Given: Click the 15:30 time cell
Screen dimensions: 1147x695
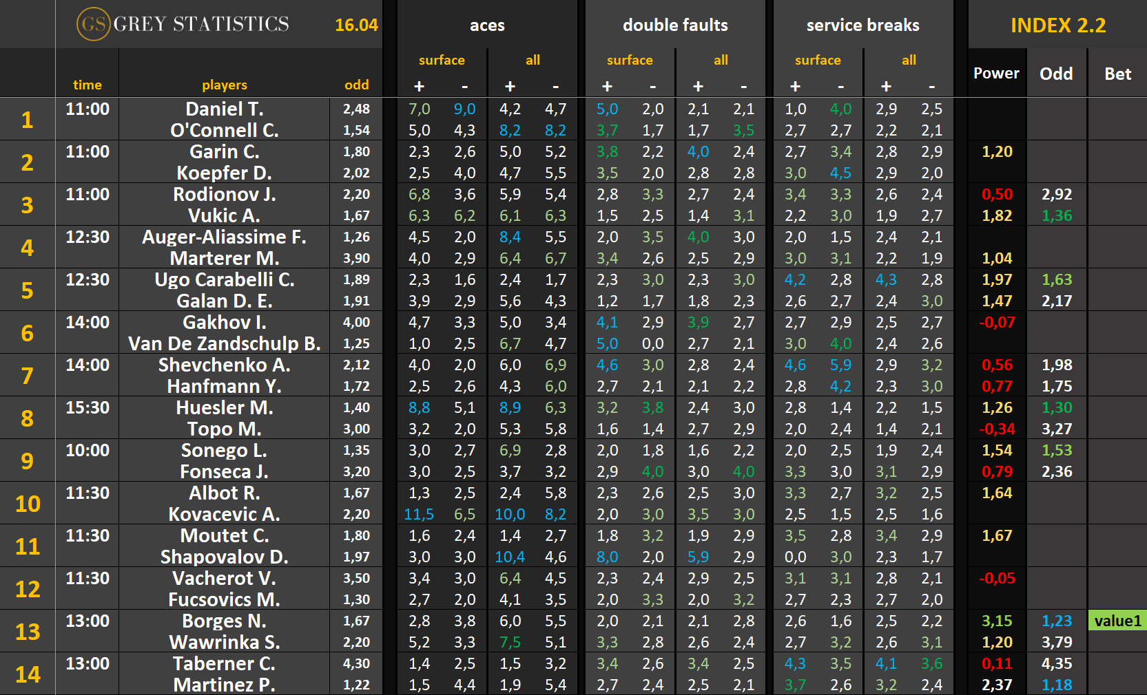Looking at the screenshot, I should coord(87,407).
